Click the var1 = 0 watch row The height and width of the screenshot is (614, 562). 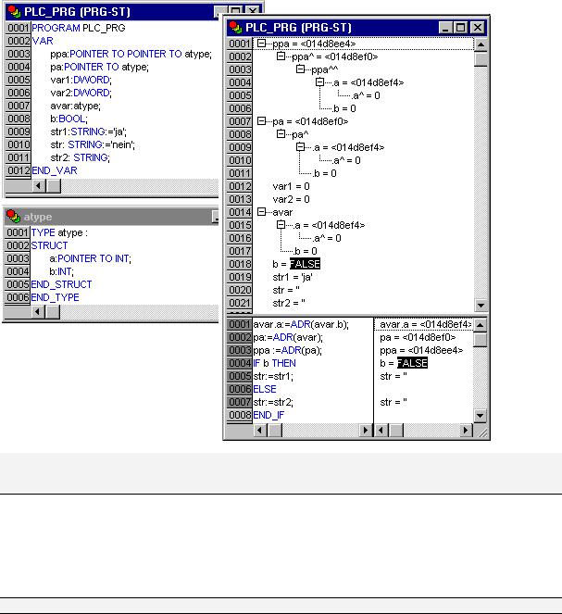tap(291, 186)
